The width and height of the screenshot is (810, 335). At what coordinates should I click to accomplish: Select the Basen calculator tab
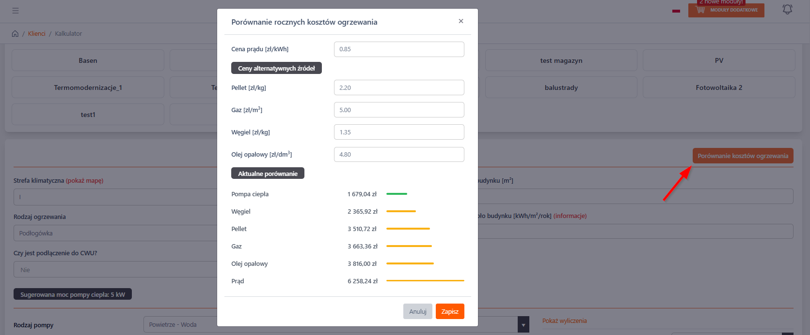[x=88, y=61]
